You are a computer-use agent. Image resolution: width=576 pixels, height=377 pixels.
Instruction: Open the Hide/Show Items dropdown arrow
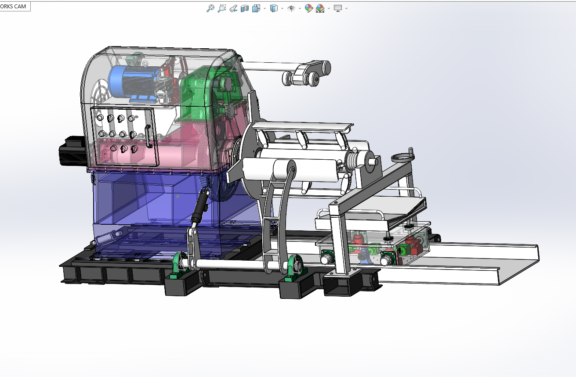pyautogui.click(x=300, y=8)
